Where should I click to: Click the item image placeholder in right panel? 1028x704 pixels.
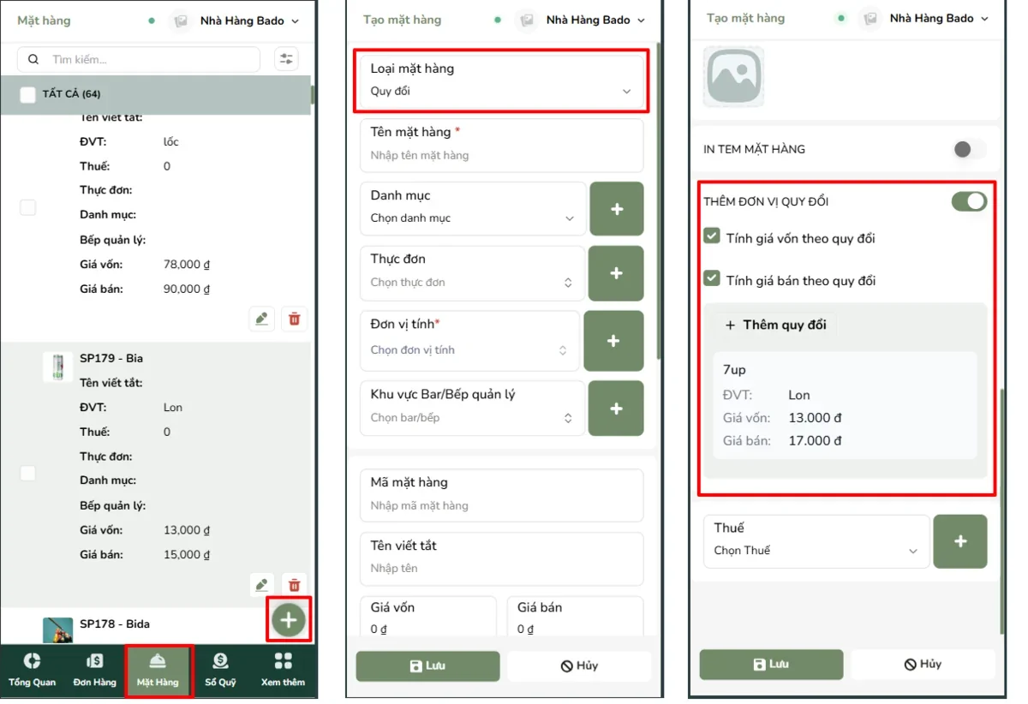(x=734, y=76)
